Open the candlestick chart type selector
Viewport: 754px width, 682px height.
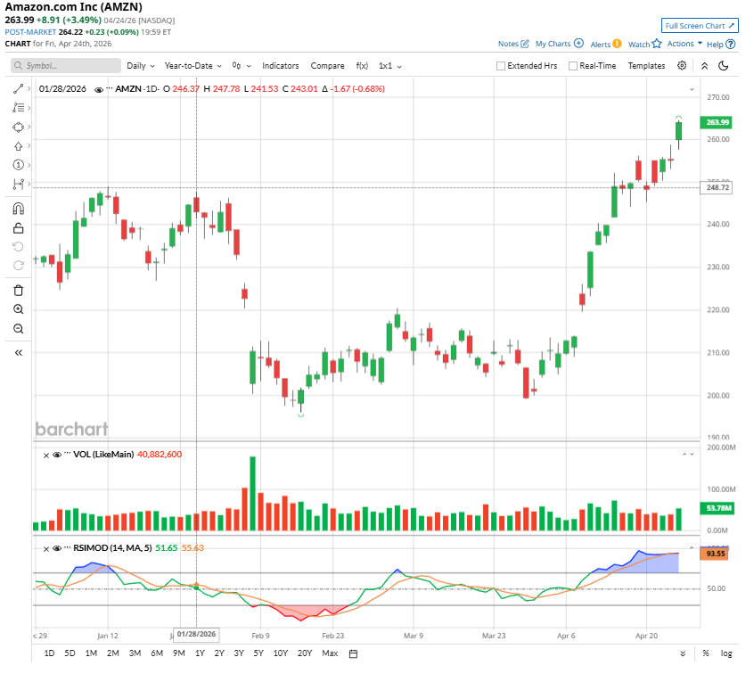[242, 66]
